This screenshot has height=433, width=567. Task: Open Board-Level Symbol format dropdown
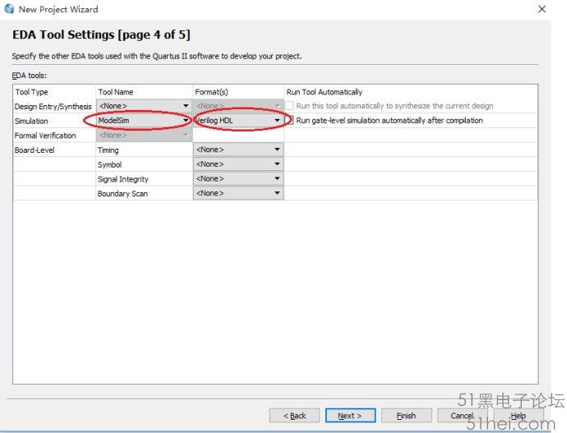[238, 164]
